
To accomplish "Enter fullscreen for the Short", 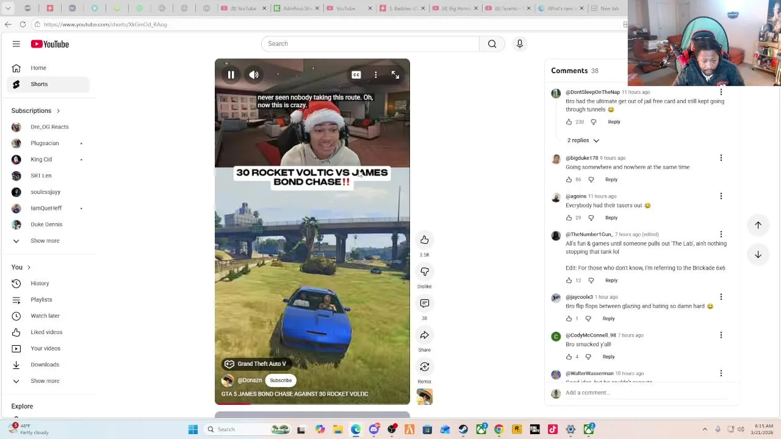I will click(395, 75).
